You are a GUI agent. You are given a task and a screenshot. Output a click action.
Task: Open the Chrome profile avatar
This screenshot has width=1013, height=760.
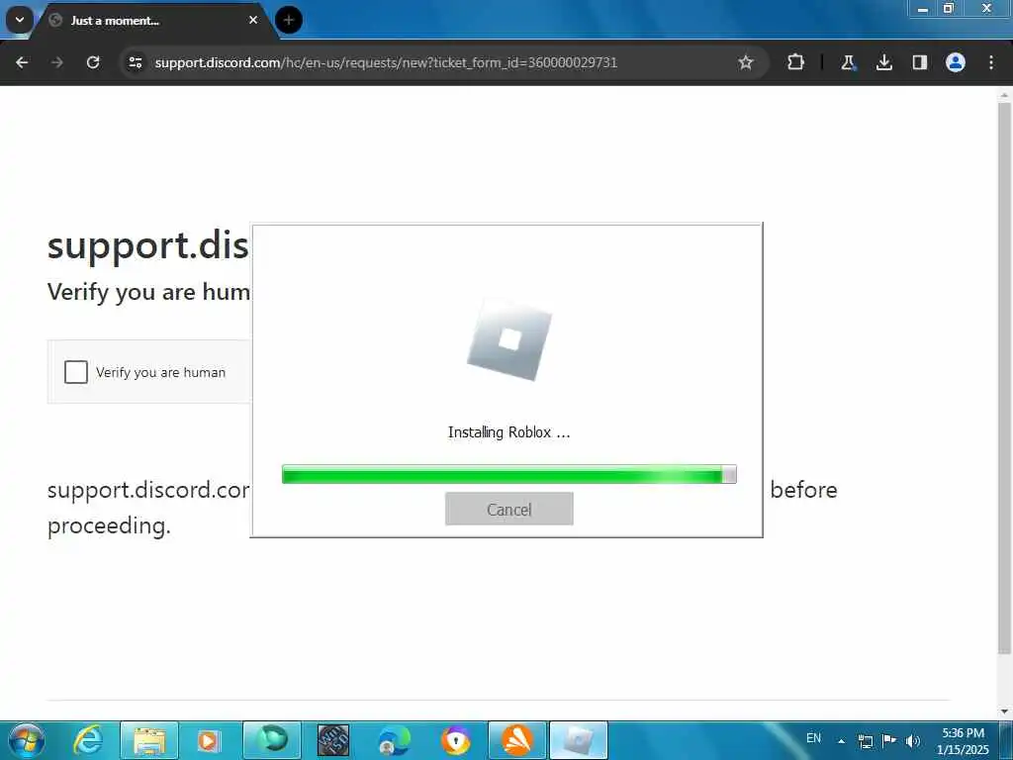coord(956,62)
